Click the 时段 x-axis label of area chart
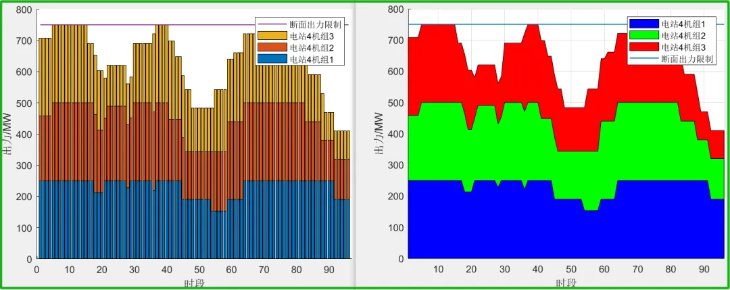This screenshot has height=290, width=730. (x=566, y=283)
